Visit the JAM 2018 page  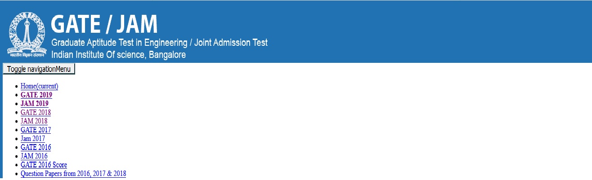pyautogui.click(x=34, y=121)
